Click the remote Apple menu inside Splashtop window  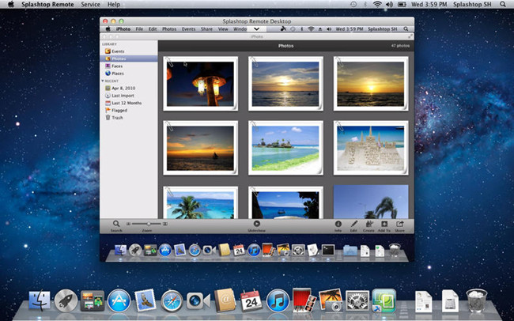pyautogui.click(x=108, y=28)
